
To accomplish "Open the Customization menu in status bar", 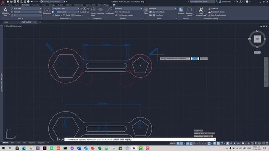I will (x=267, y=143).
